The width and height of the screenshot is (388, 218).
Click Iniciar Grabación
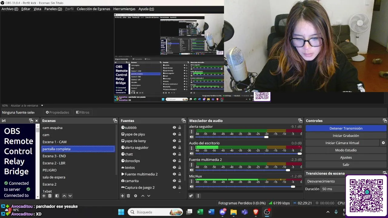346,136
